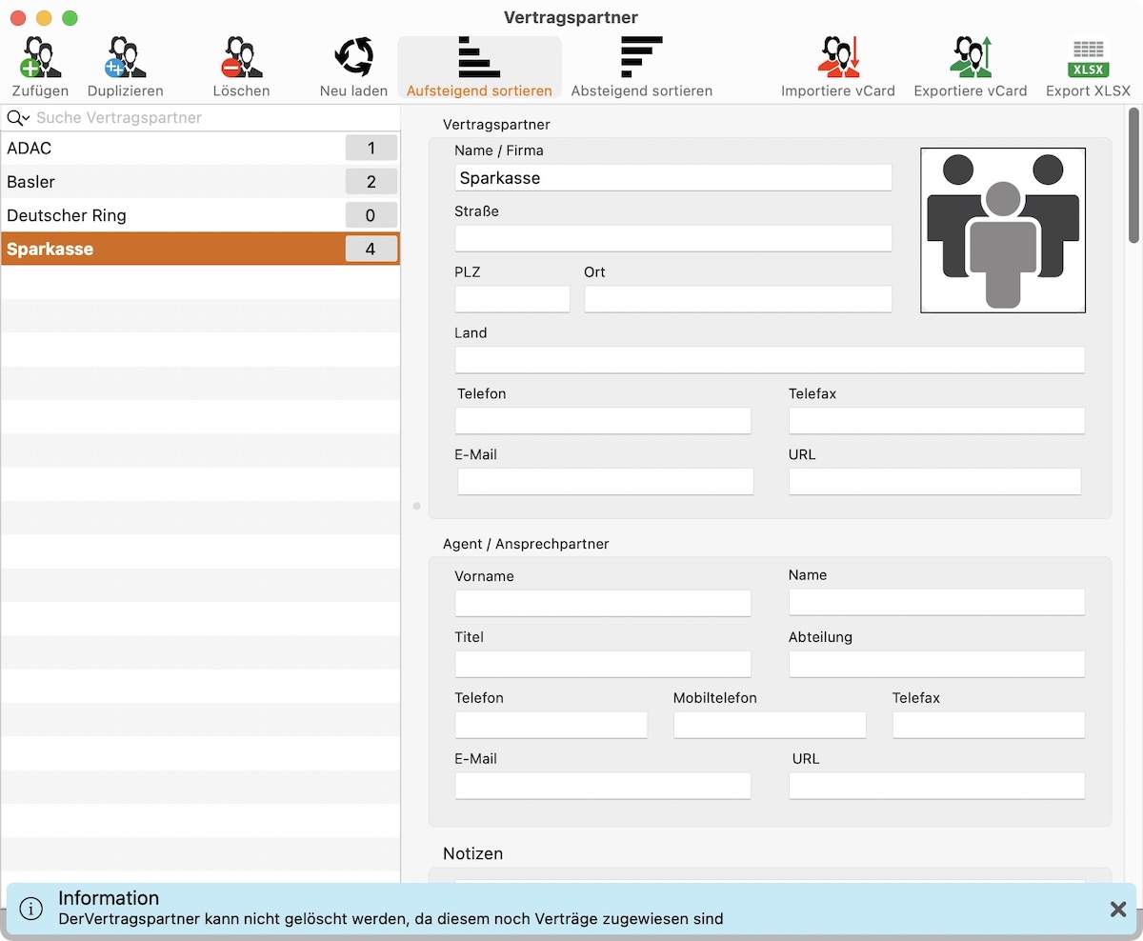This screenshot has width=1143, height=941.
Task: Click the Importiere vCard icon
Action: (838, 57)
